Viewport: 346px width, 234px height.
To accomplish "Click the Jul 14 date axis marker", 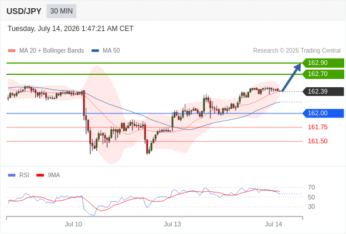I will pyautogui.click(x=273, y=224).
